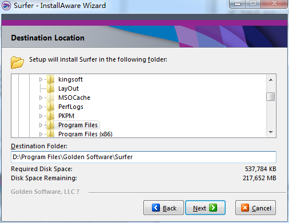Viewport: 289px width, 223px height.
Task: Click the kingsoft folder icon
Action: [x=51, y=79]
